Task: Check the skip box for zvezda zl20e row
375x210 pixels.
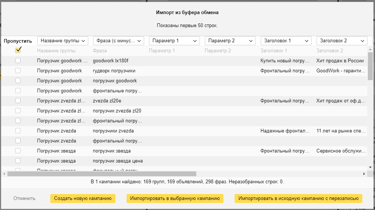Action: (18, 101)
